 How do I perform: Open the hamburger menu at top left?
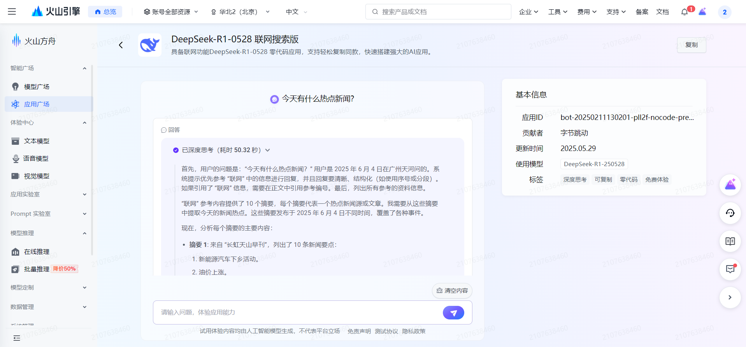[12, 12]
